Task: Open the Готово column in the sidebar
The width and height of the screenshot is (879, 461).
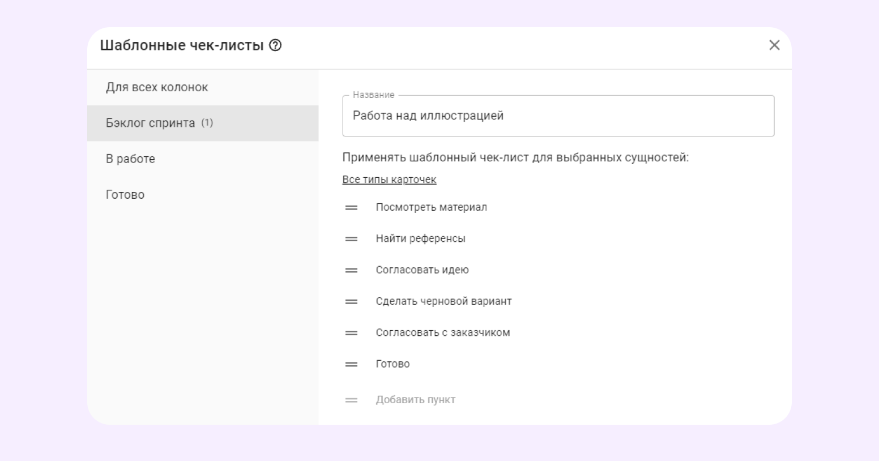Action: (x=203, y=194)
